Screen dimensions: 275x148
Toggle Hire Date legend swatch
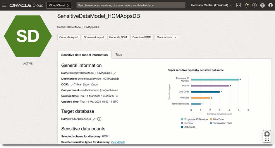211,119
